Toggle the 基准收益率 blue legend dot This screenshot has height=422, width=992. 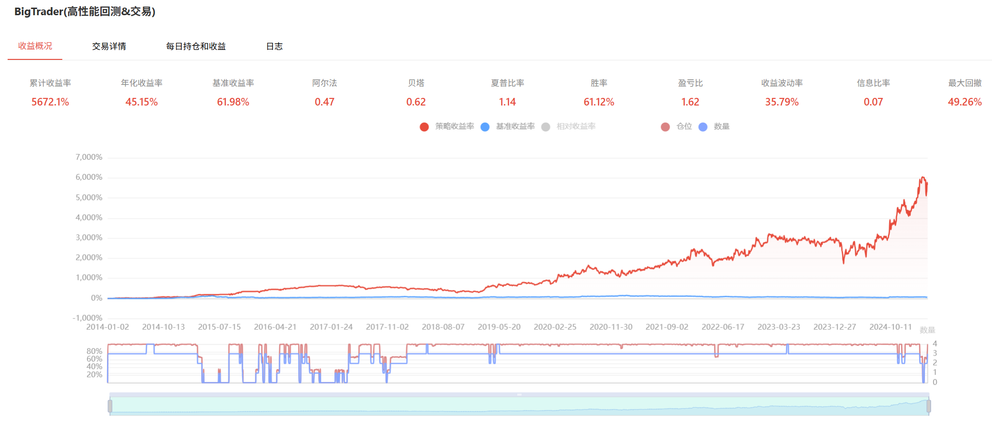click(485, 127)
